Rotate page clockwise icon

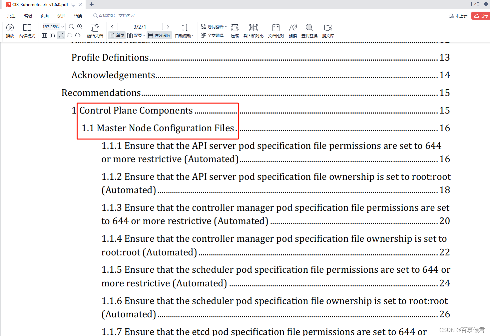(78, 35)
